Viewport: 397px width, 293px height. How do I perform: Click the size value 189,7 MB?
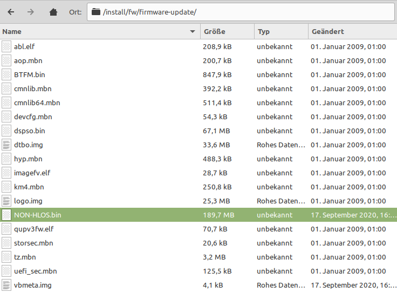tap(218, 215)
